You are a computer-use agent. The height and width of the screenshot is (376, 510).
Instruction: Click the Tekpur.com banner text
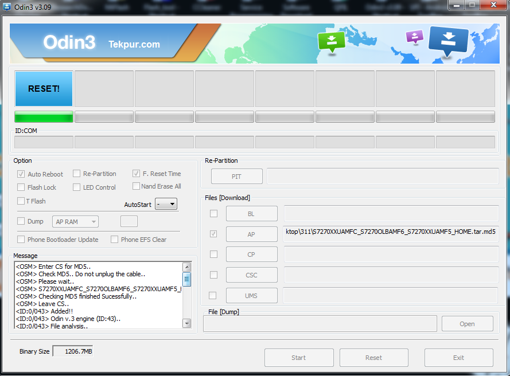134,44
